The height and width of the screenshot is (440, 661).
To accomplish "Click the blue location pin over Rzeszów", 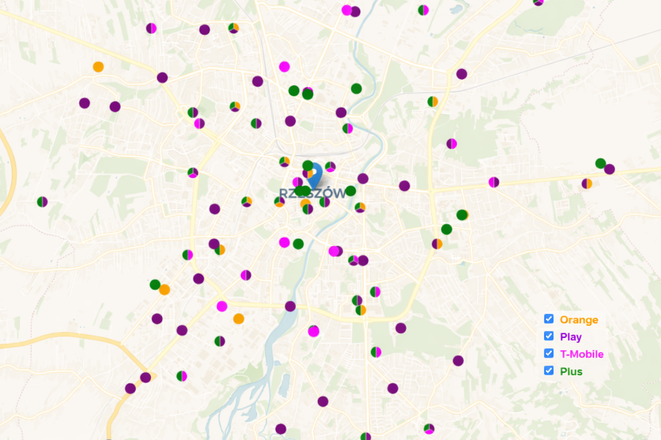I will (316, 173).
